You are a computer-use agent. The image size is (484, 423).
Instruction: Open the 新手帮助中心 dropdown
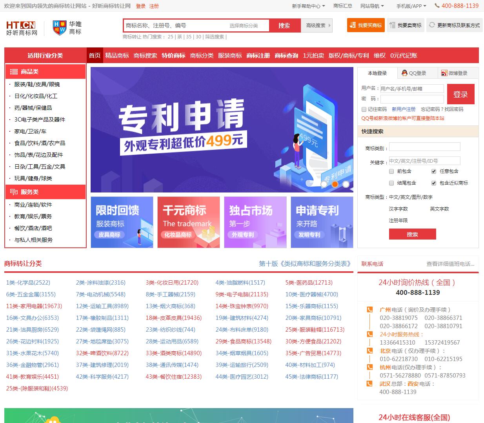(308, 6)
